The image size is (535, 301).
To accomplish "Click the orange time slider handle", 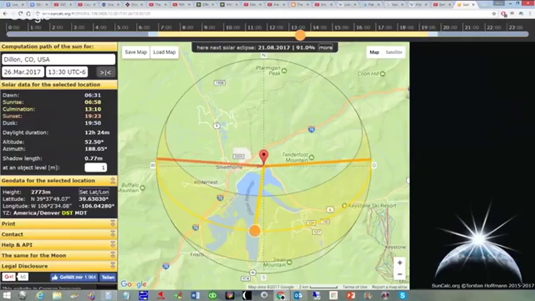I will point(300,35).
